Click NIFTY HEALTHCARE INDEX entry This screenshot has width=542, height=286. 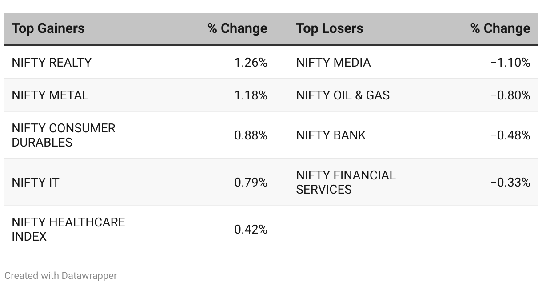click(68, 229)
